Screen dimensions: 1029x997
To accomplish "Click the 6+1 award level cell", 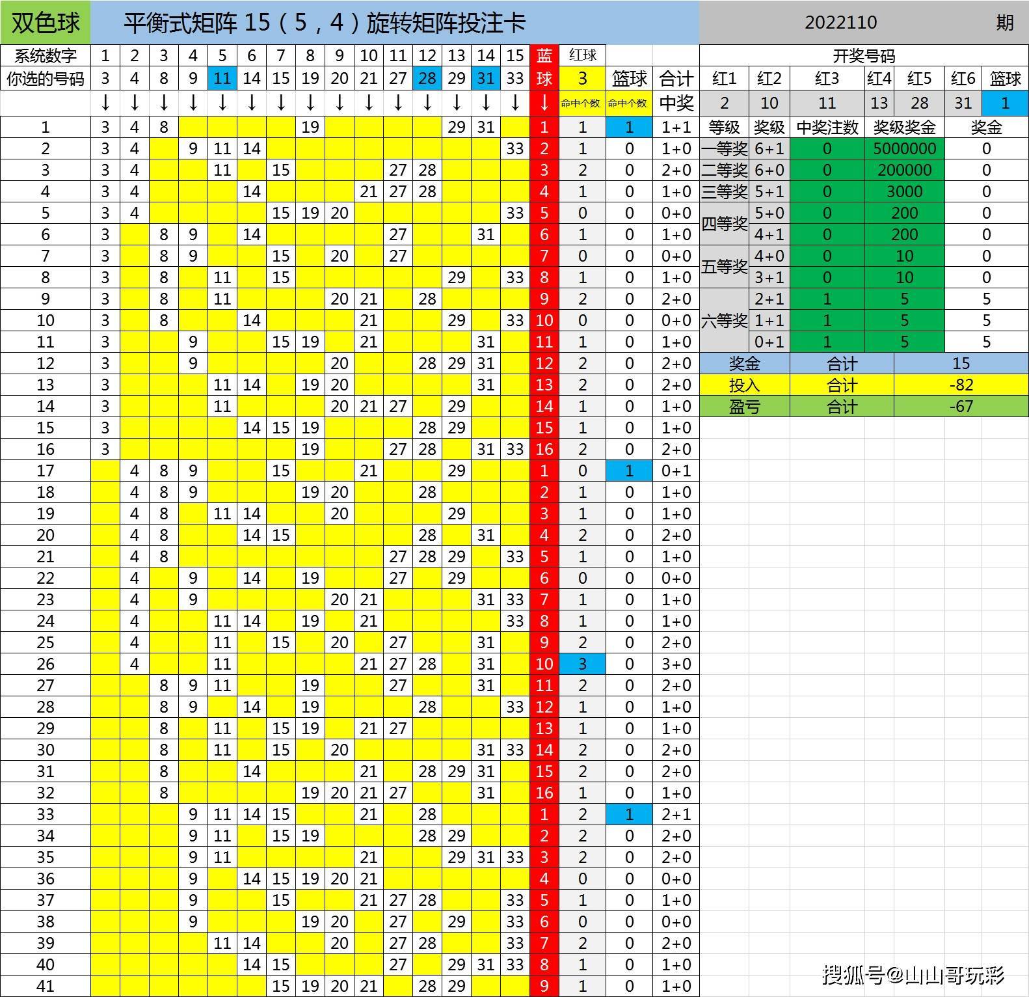I will click(769, 149).
